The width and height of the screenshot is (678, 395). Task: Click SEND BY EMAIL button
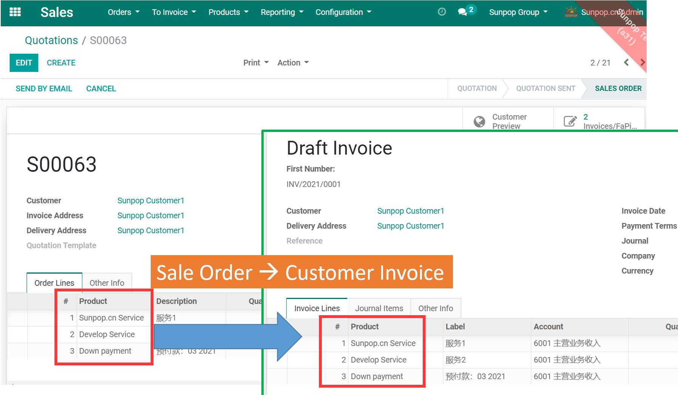[44, 88]
